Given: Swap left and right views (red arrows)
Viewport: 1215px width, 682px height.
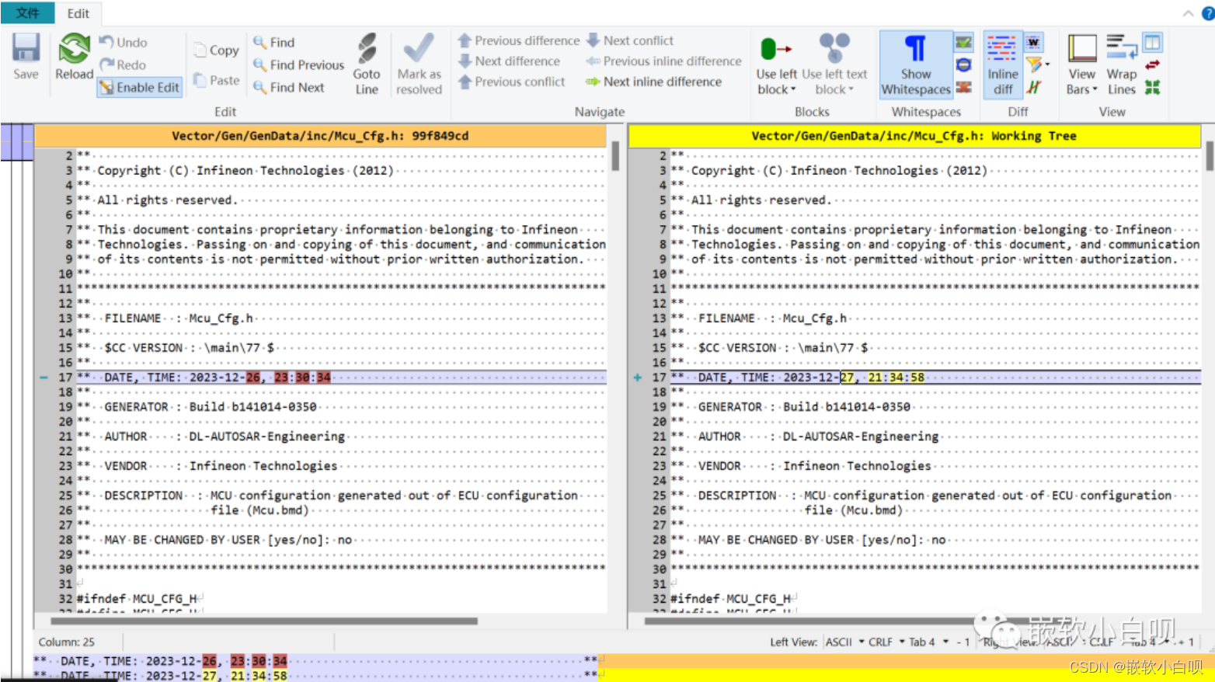Looking at the screenshot, I should click(1153, 64).
